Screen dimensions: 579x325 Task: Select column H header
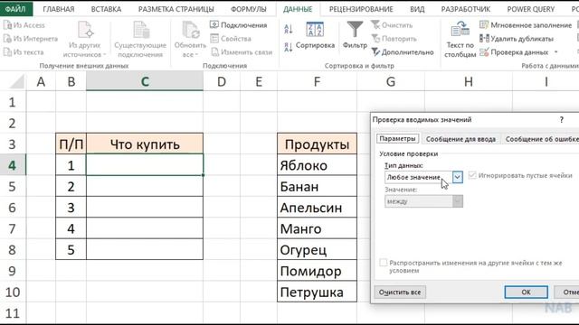[x=469, y=81]
